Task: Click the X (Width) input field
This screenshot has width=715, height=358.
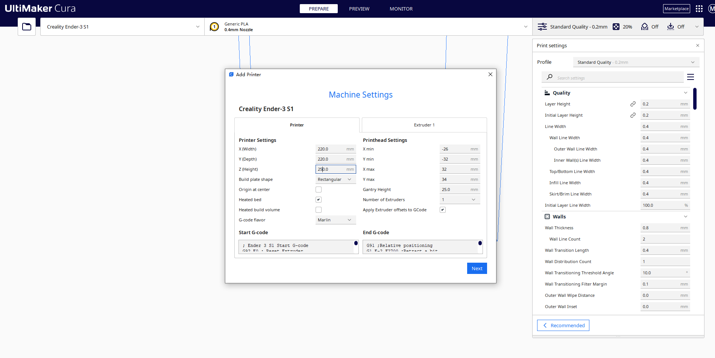Action: (335, 149)
